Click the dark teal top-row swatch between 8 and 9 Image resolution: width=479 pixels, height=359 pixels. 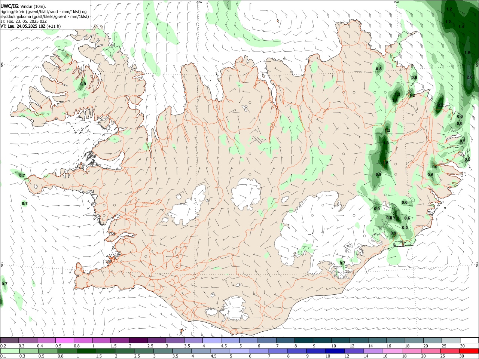pyautogui.click(x=304, y=341)
